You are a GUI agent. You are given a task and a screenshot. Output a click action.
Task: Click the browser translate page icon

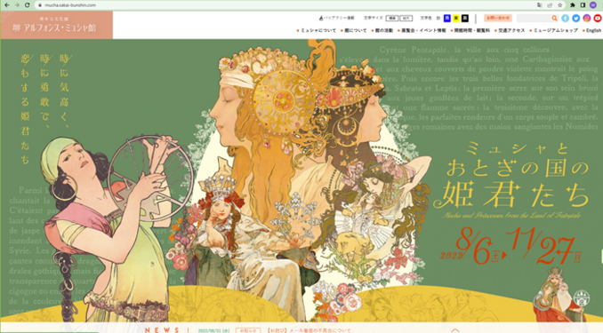(x=540, y=5)
